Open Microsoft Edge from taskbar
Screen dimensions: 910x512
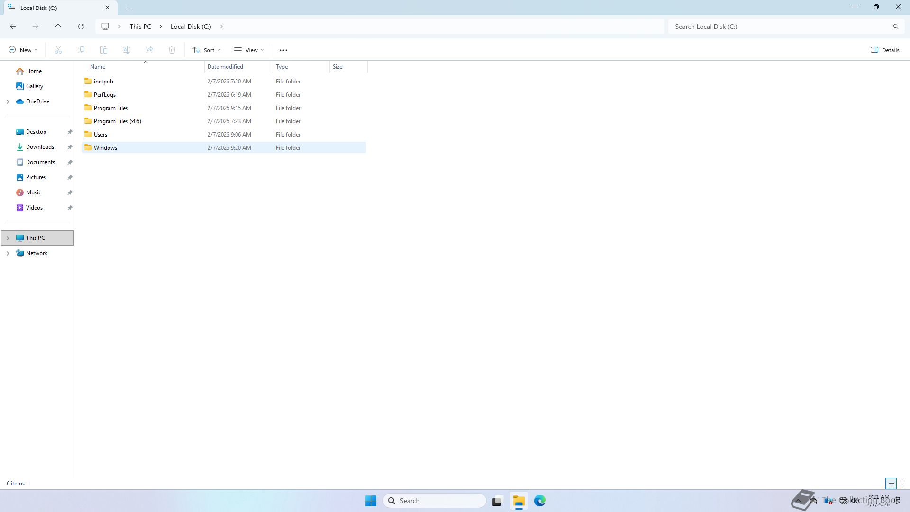[x=539, y=501]
